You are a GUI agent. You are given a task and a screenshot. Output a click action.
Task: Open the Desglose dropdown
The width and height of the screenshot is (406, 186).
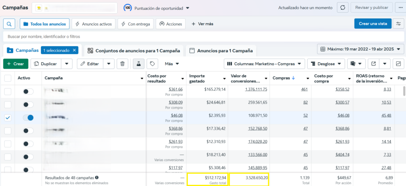pos(326,64)
